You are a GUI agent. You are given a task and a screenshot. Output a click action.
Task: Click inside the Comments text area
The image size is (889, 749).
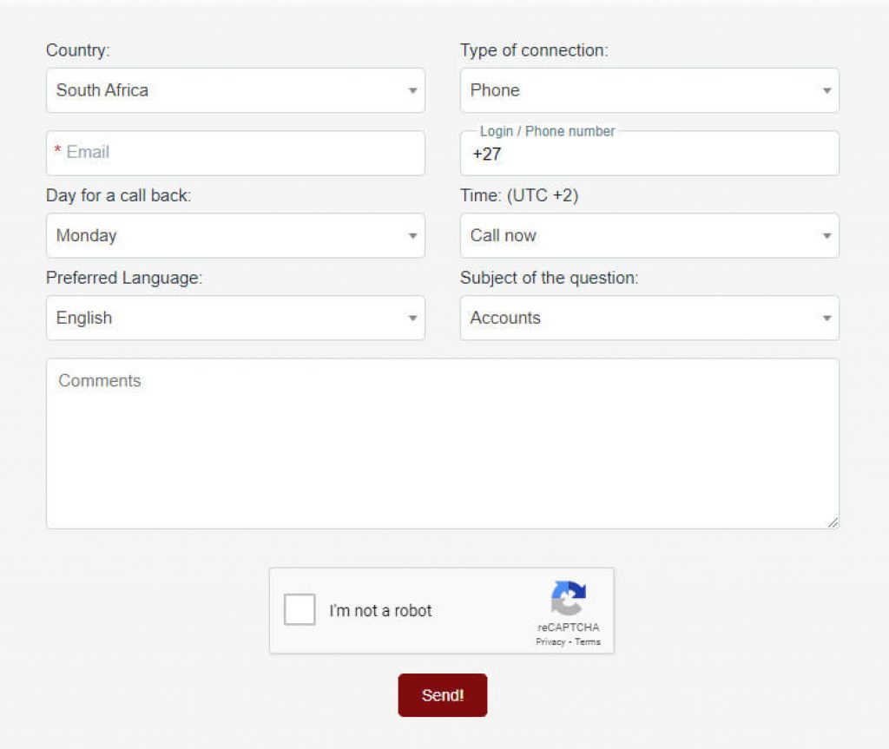[442, 443]
